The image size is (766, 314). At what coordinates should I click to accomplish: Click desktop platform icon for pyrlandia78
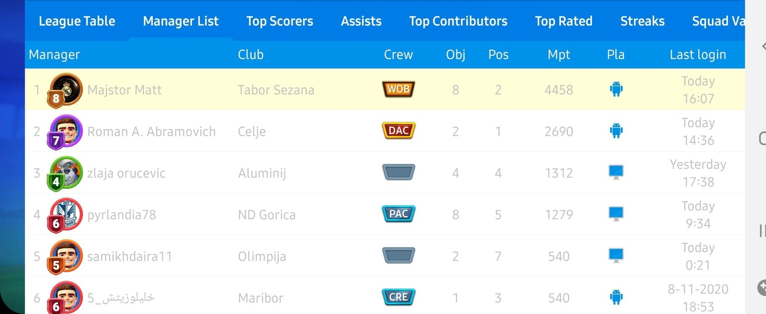pyautogui.click(x=616, y=214)
